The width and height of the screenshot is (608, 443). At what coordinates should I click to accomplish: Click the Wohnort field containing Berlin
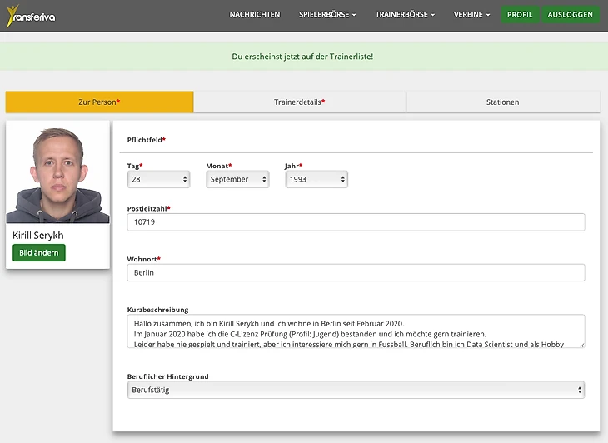(x=356, y=272)
